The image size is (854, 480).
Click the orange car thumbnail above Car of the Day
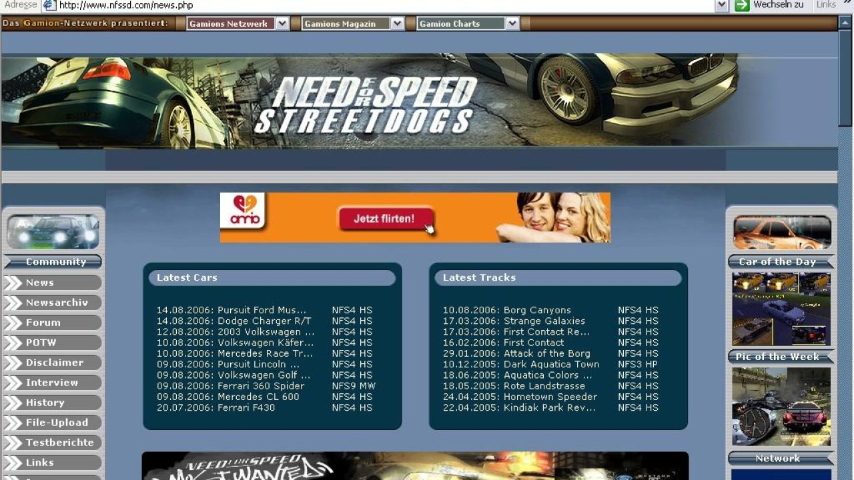782,232
